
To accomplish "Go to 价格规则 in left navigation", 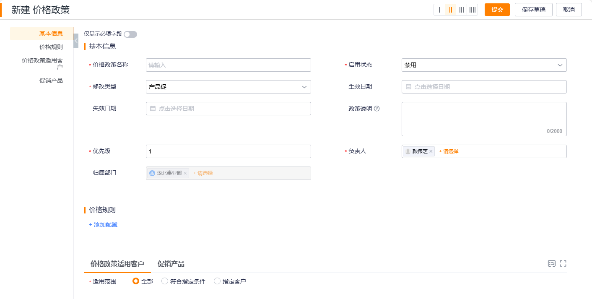I will 51,47.
